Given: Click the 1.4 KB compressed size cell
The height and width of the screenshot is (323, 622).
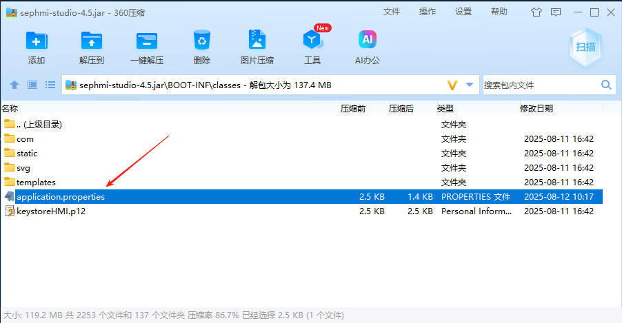Looking at the screenshot, I should [x=420, y=196].
